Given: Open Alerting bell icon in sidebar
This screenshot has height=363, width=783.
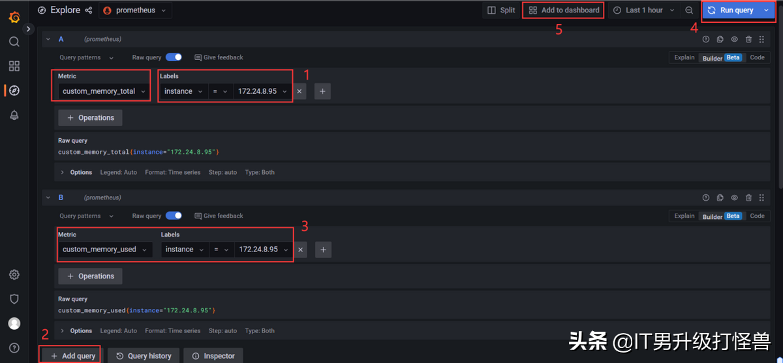Looking at the screenshot, I should click(x=14, y=115).
